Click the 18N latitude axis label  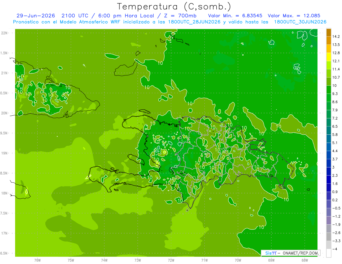click(4, 193)
